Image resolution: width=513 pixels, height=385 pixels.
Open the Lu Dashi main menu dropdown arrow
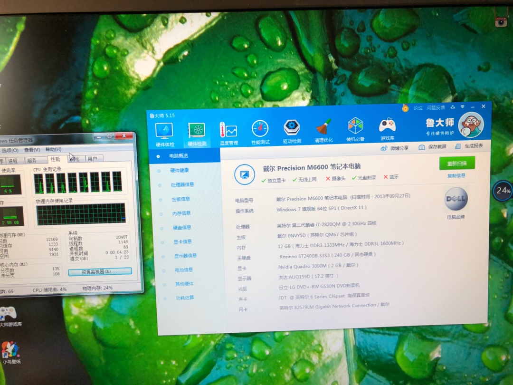pyautogui.click(x=462, y=107)
